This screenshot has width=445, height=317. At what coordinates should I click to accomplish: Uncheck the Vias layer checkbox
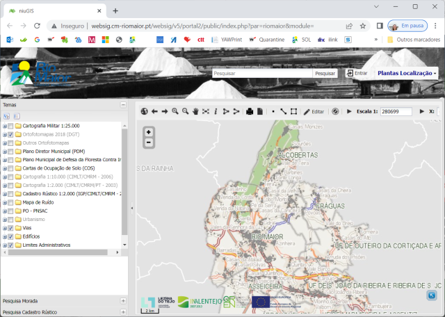[10, 227]
